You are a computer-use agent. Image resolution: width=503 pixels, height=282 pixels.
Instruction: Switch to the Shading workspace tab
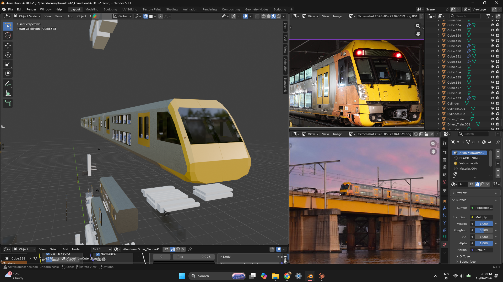(172, 9)
